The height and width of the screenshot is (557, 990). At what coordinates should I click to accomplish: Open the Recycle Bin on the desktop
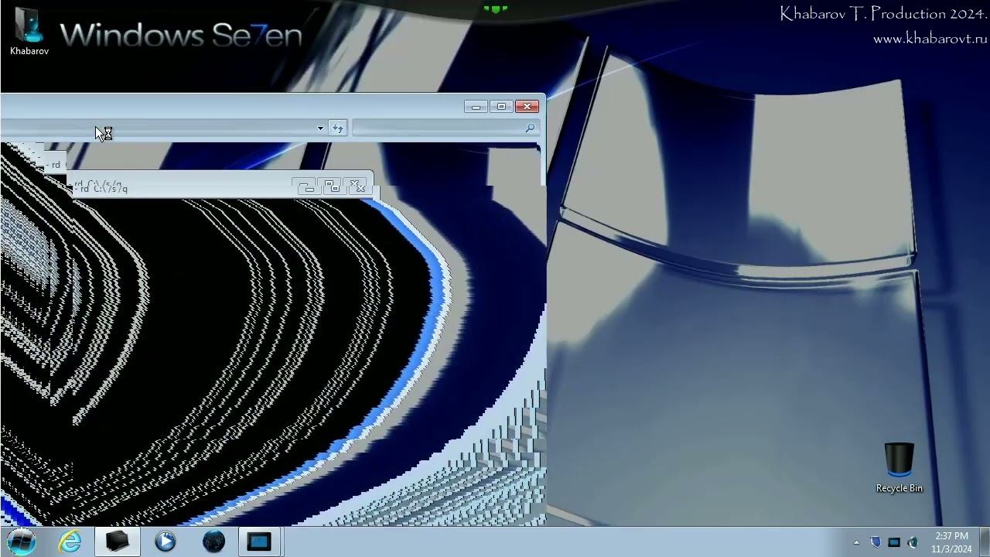(899, 467)
